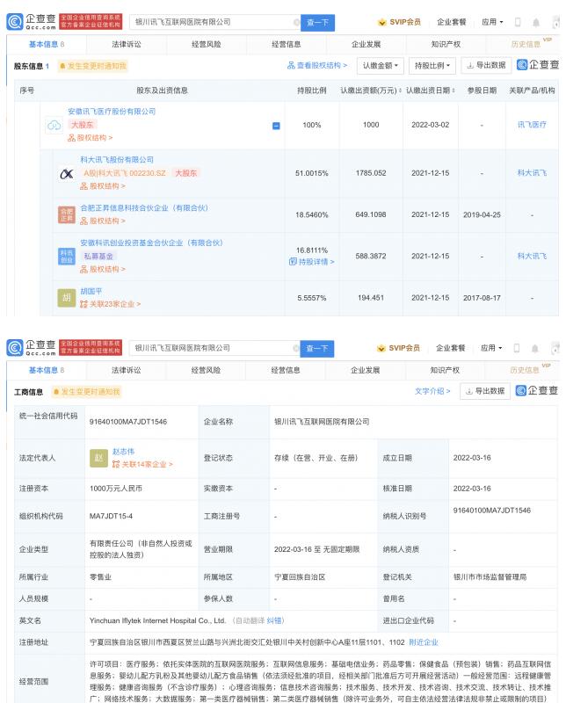Click the 合肥正昇 orange logo icon
Image resolution: width=566 pixels, height=703 pixels.
(x=67, y=214)
